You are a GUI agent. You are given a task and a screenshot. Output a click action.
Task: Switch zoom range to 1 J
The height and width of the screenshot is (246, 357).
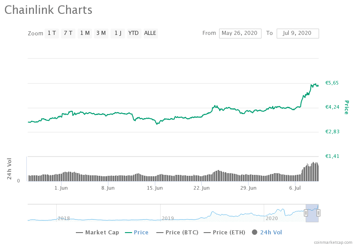[118, 33]
